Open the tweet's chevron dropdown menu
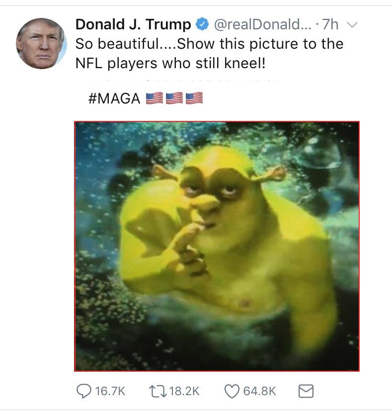Screen dimensions: 392x420 pos(352,25)
